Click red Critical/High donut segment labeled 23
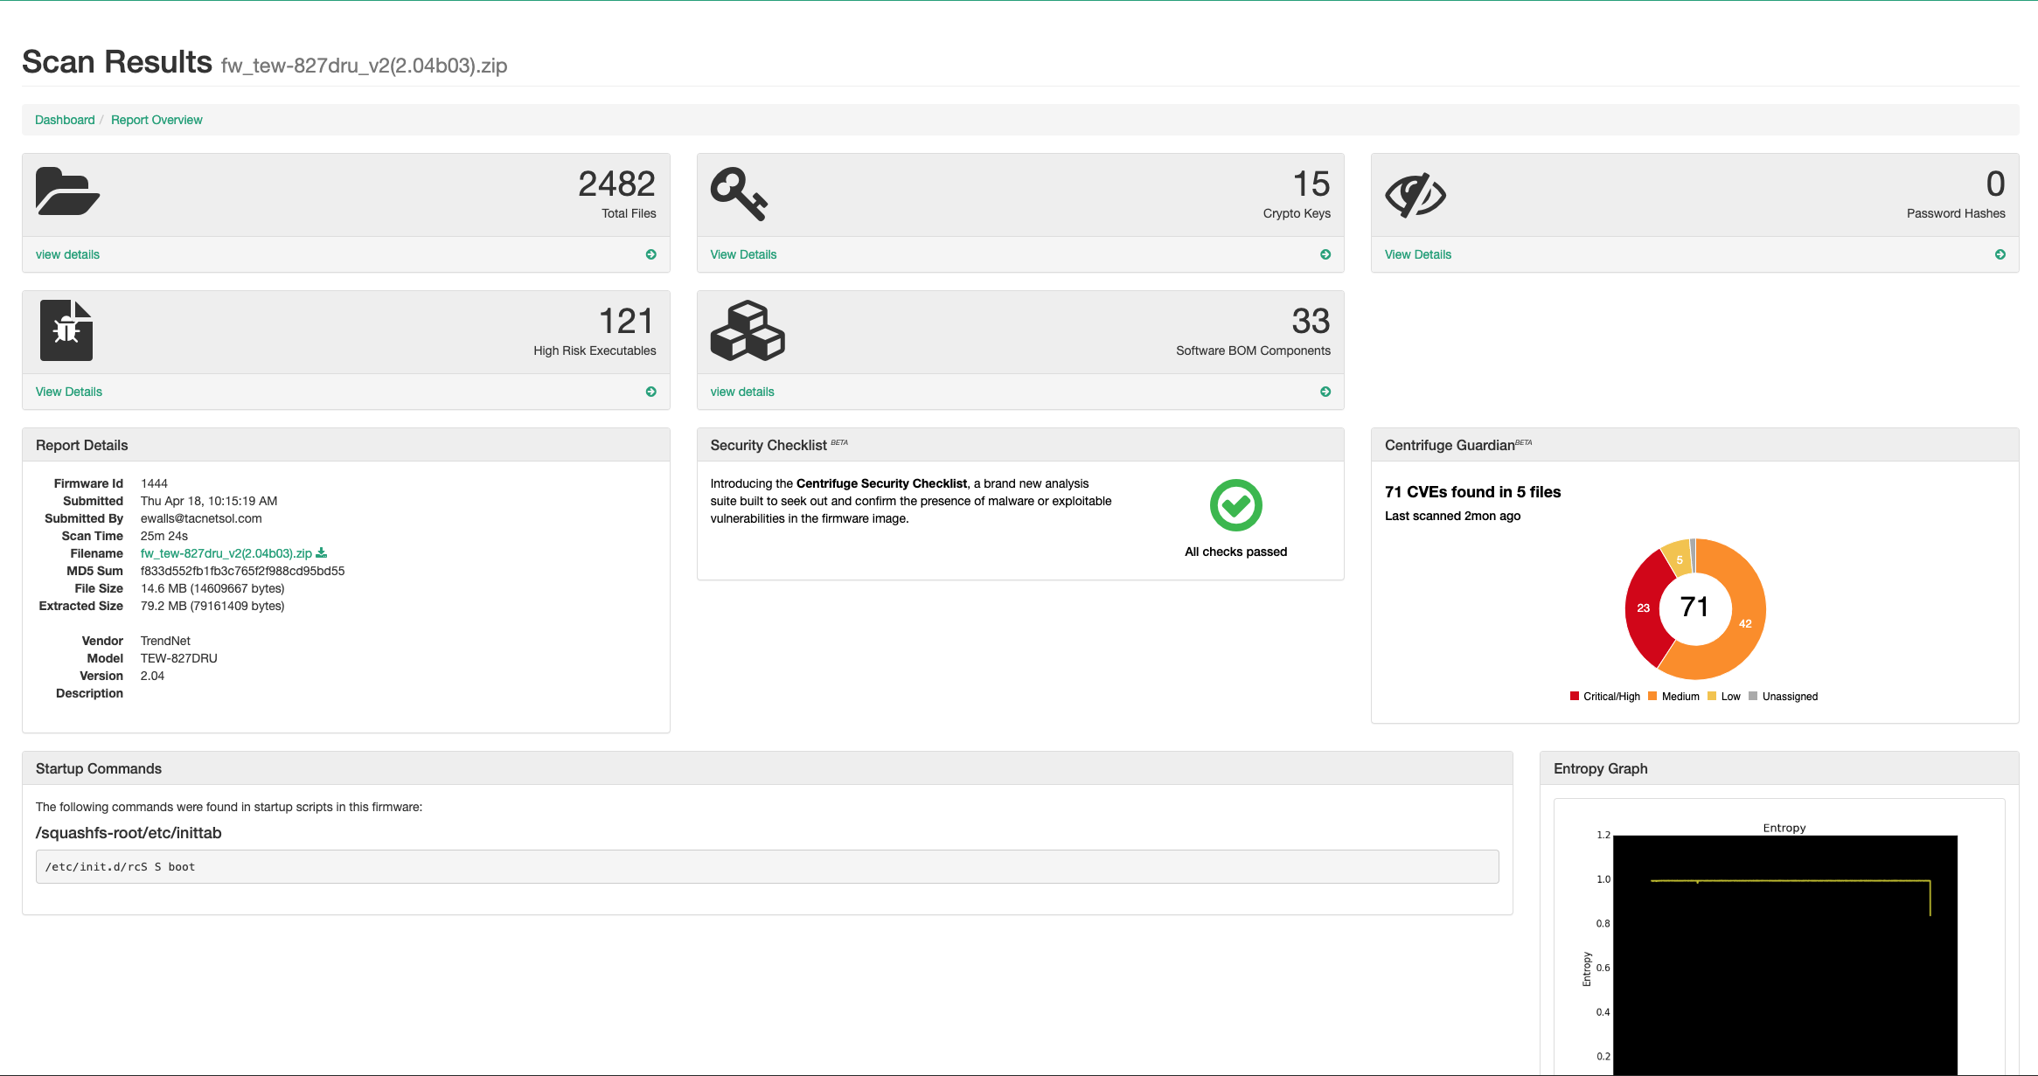The image size is (2038, 1076). point(1645,608)
